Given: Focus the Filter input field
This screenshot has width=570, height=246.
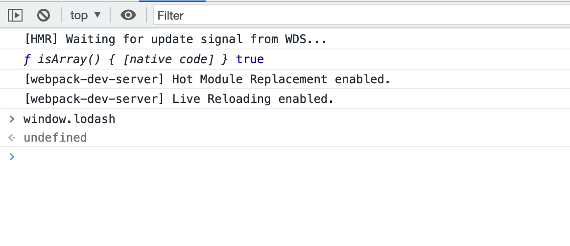Looking at the screenshot, I should point(361,15).
